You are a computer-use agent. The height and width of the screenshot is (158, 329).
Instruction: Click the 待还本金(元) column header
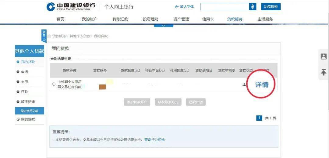(155, 70)
